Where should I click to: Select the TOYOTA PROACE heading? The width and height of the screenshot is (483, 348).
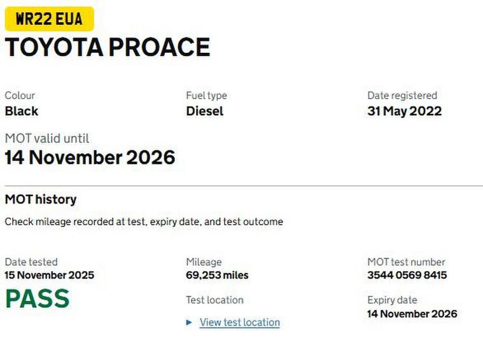point(108,48)
